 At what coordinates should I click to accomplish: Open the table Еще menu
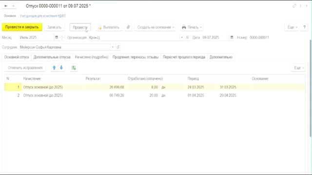tap(299, 68)
